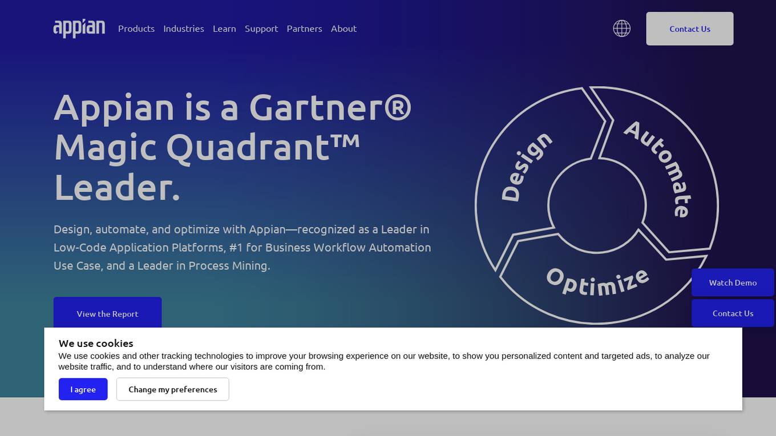This screenshot has width=776, height=436.
Task: Open the Support menu
Action: pos(261,29)
